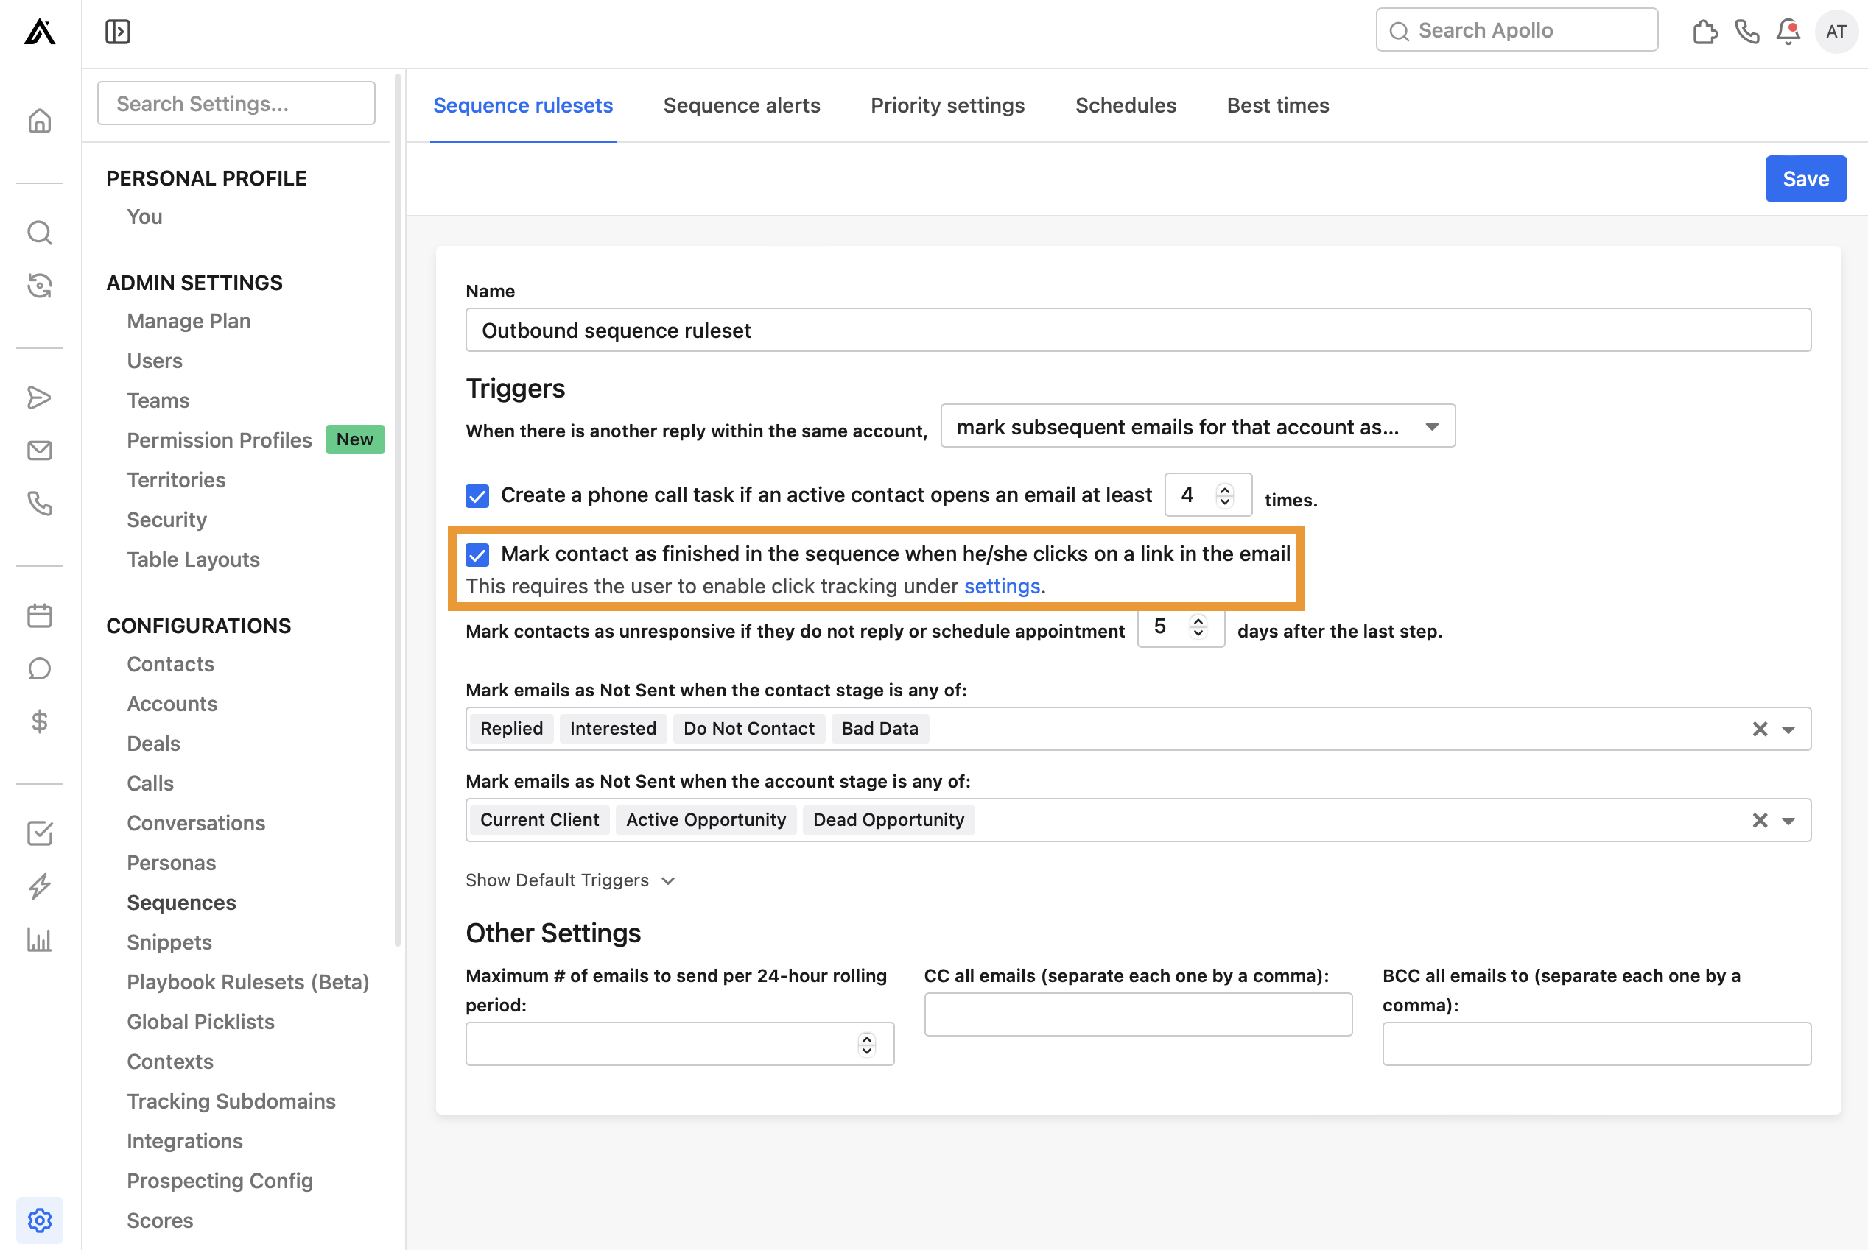
Task: Open the Deals dollar icon in left rail
Action: pyautogui.click(x=39, y=721)
